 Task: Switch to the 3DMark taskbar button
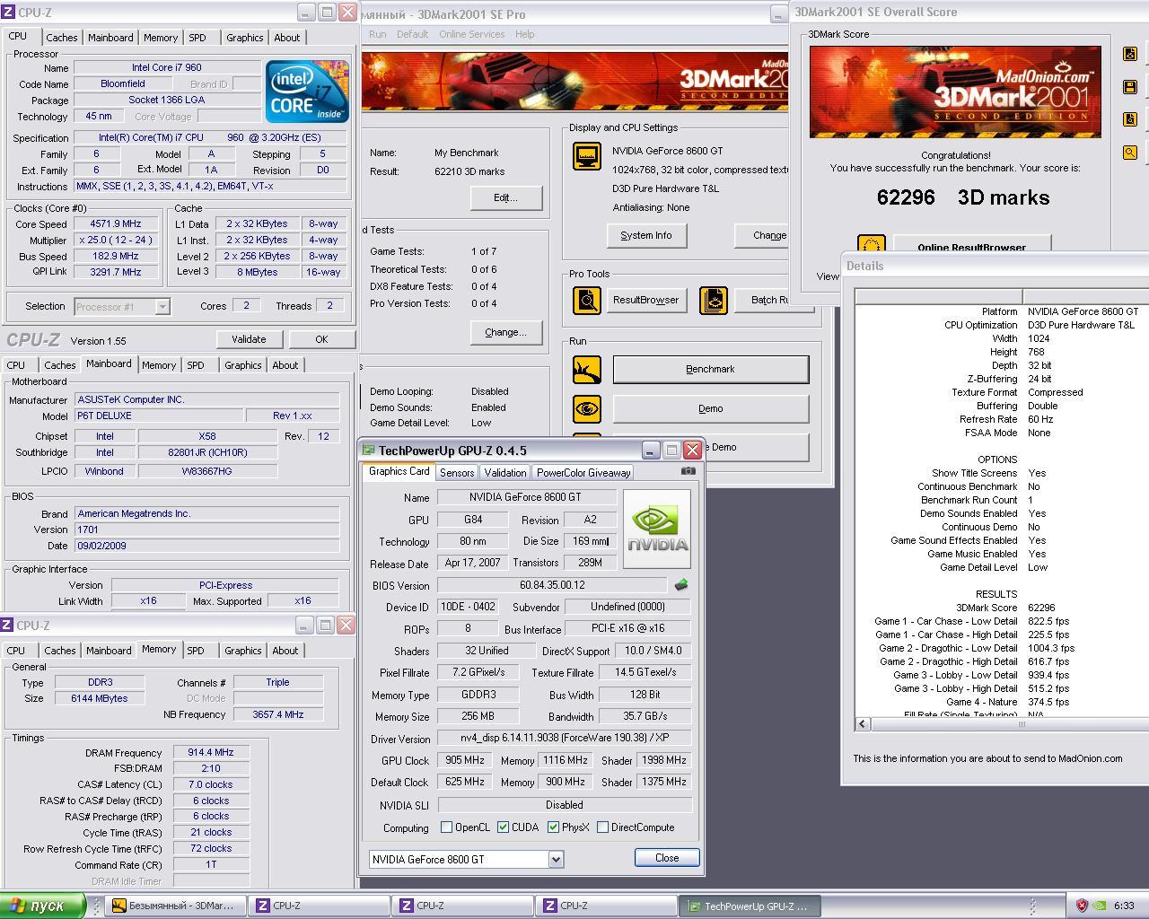(x=175, y=906)
